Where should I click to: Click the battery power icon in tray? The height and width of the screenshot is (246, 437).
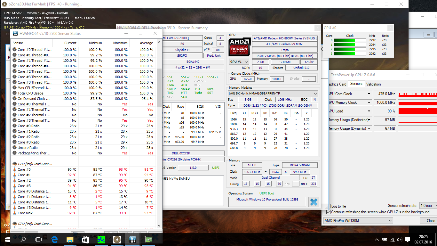click(385, 240)
